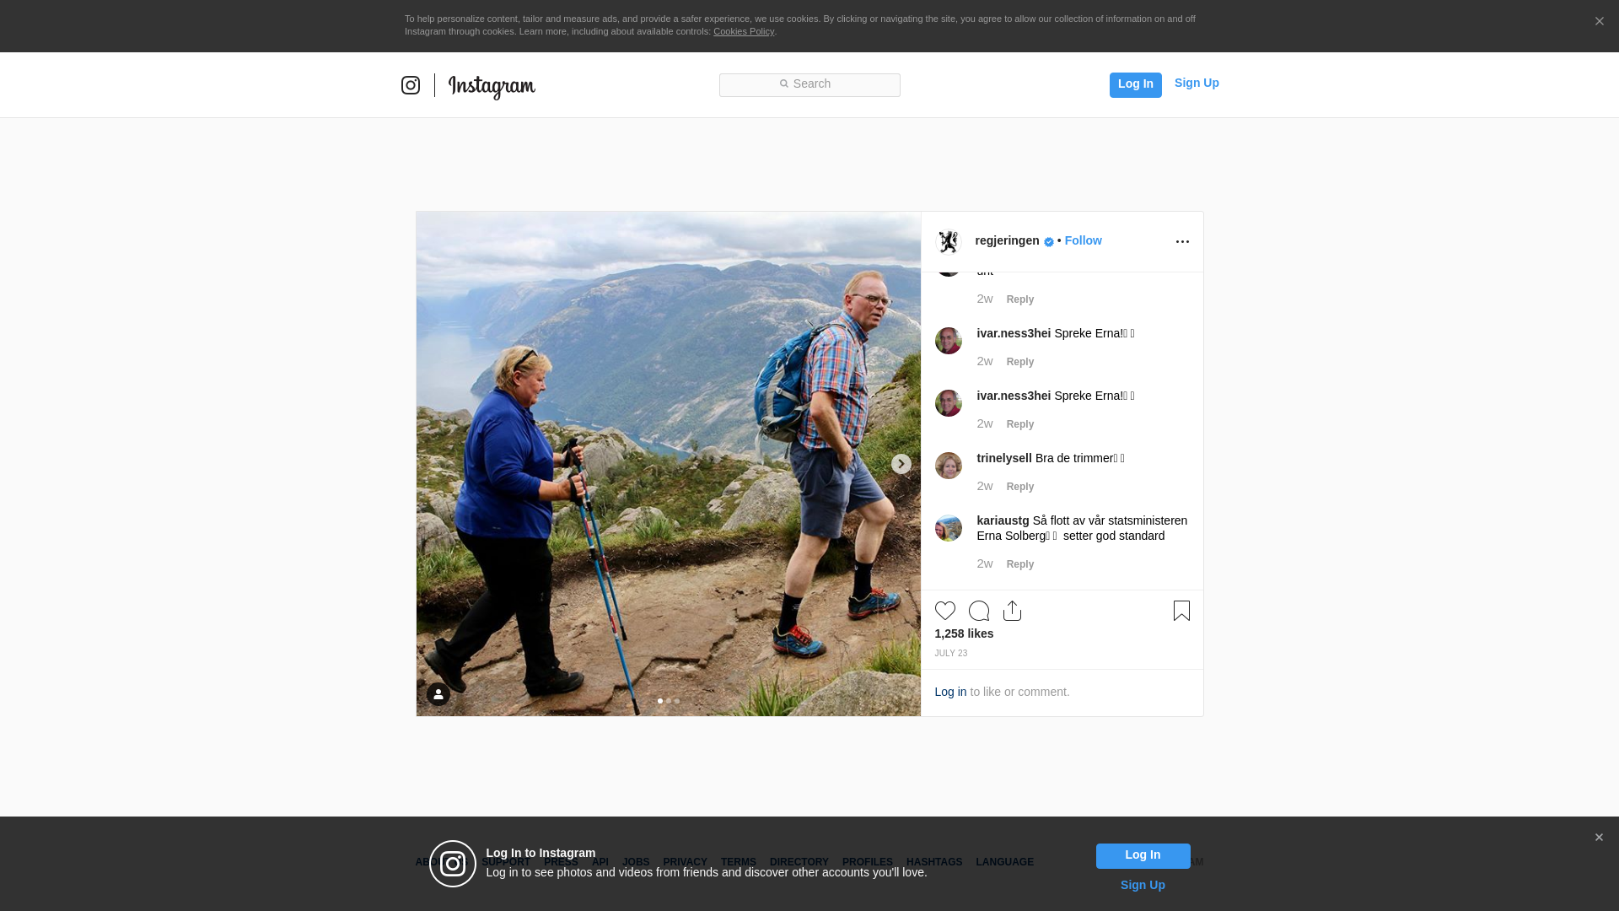Open the DIRECTORY footer link
The width and height of the screenshot is (1619, 911).
799,862
